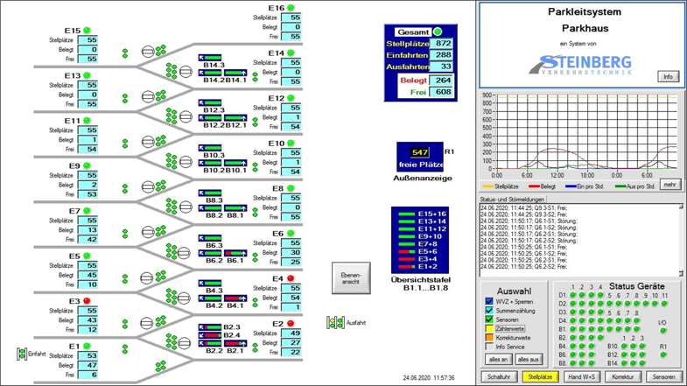Viewport: 687px width, 386px height.
Task: Click the alles aus button
Action: click(x=529, y=359)
